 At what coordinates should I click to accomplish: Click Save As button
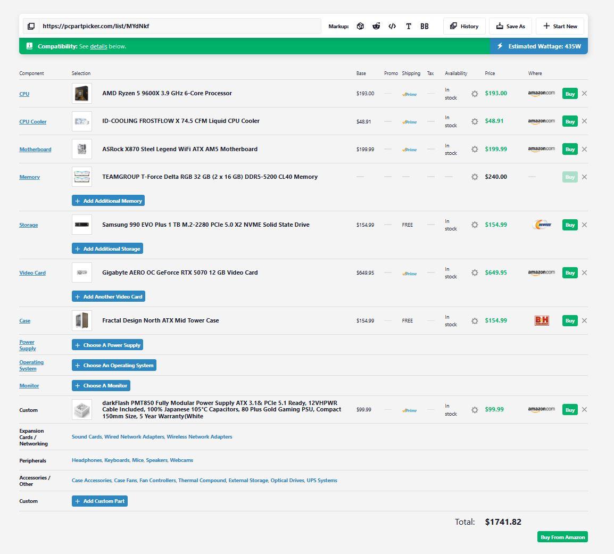[x=510, y=26]
